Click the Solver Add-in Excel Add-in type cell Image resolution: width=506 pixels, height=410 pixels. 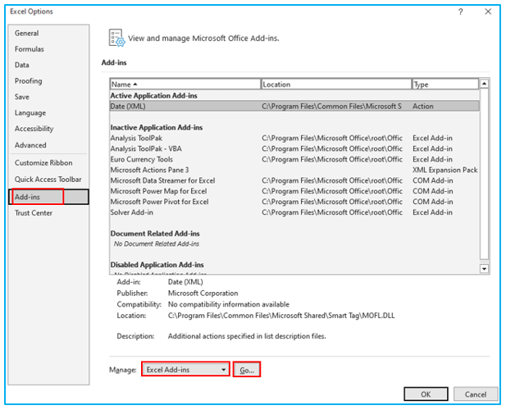click(432, 212)
